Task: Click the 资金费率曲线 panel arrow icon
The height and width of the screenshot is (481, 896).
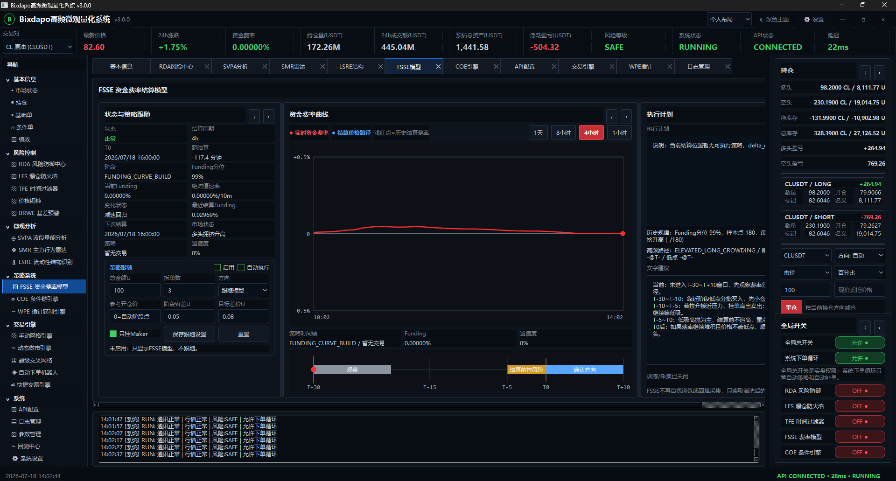Action: (626, 117)
